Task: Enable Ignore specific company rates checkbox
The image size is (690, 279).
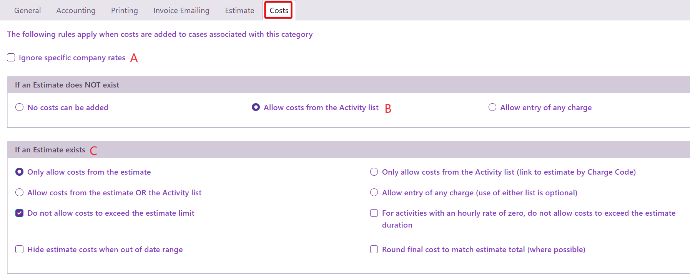Action: 11,58
